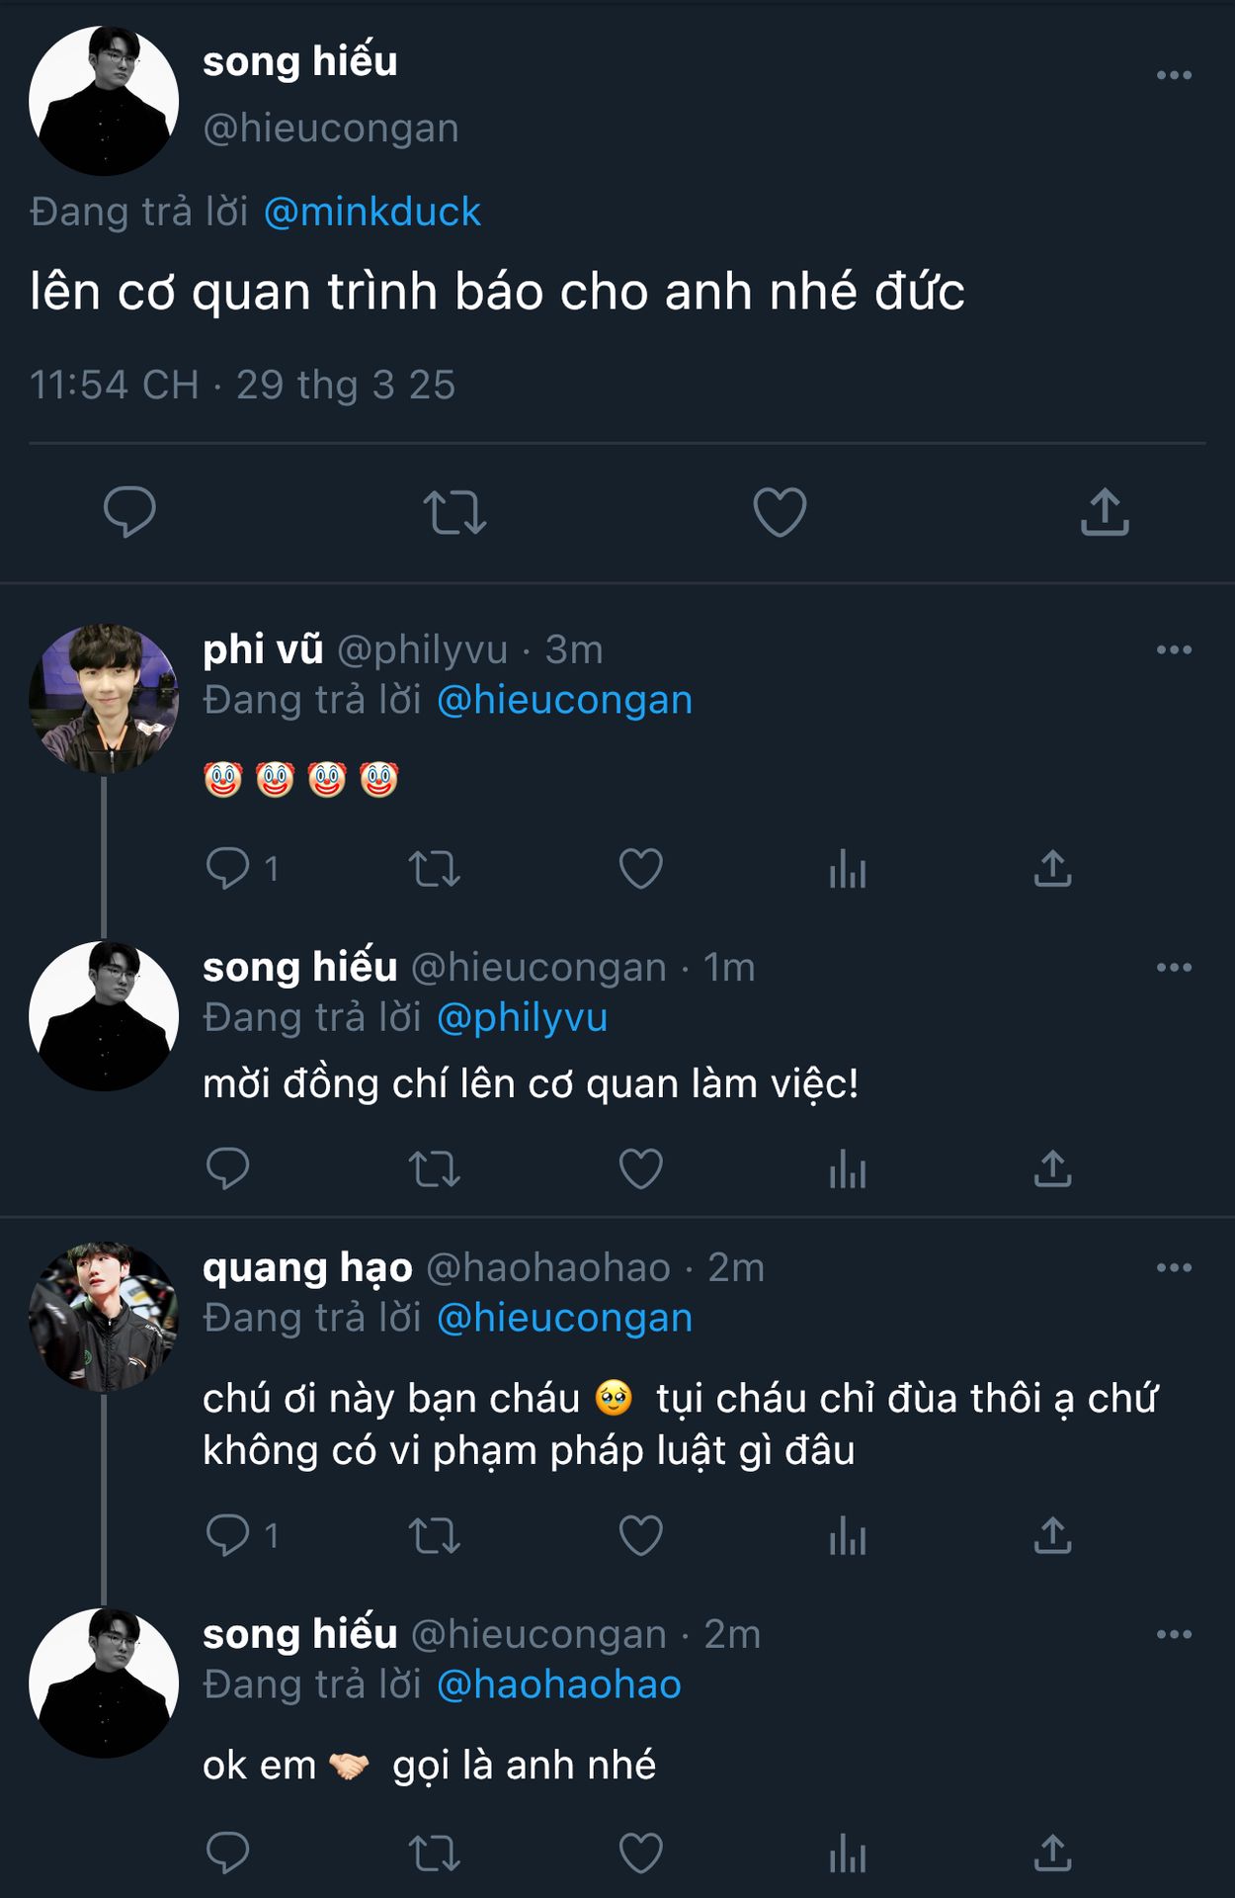The image size is (1235, 1898).
Task: Reply to the main song hiếu tweet
Action: pos(129,512)
